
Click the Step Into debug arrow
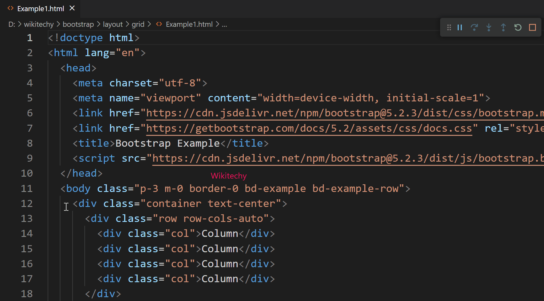pos(489,27)
